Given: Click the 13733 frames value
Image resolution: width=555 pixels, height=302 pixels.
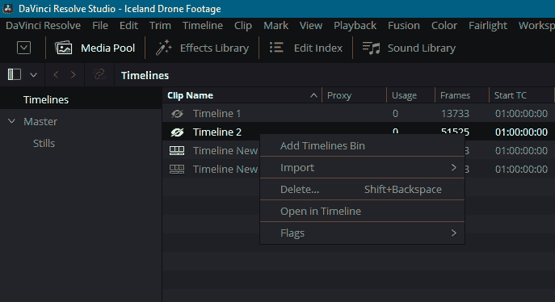Looking at the screenshot, I should coord(455,114).
